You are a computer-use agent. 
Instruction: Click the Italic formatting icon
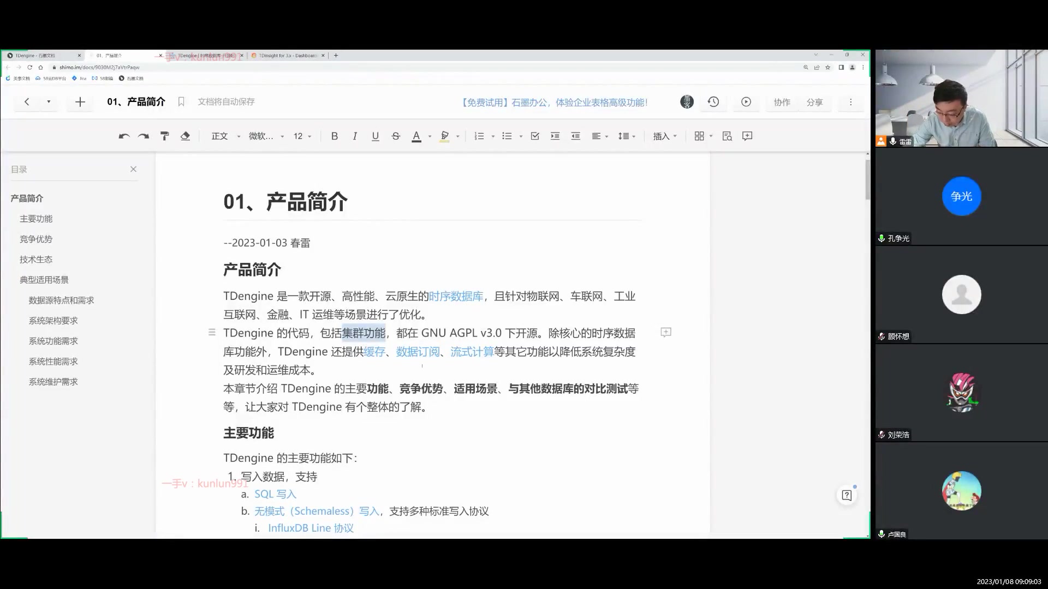pyautogui.click(x=354, y=136)
